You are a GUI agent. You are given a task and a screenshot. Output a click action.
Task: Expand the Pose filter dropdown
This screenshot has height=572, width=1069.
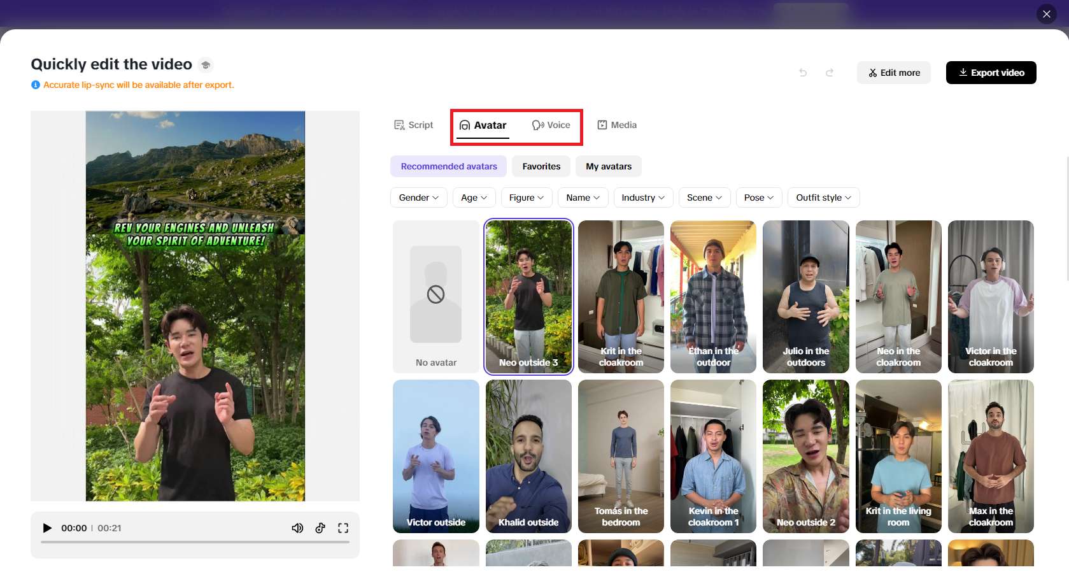pos(759,197)
